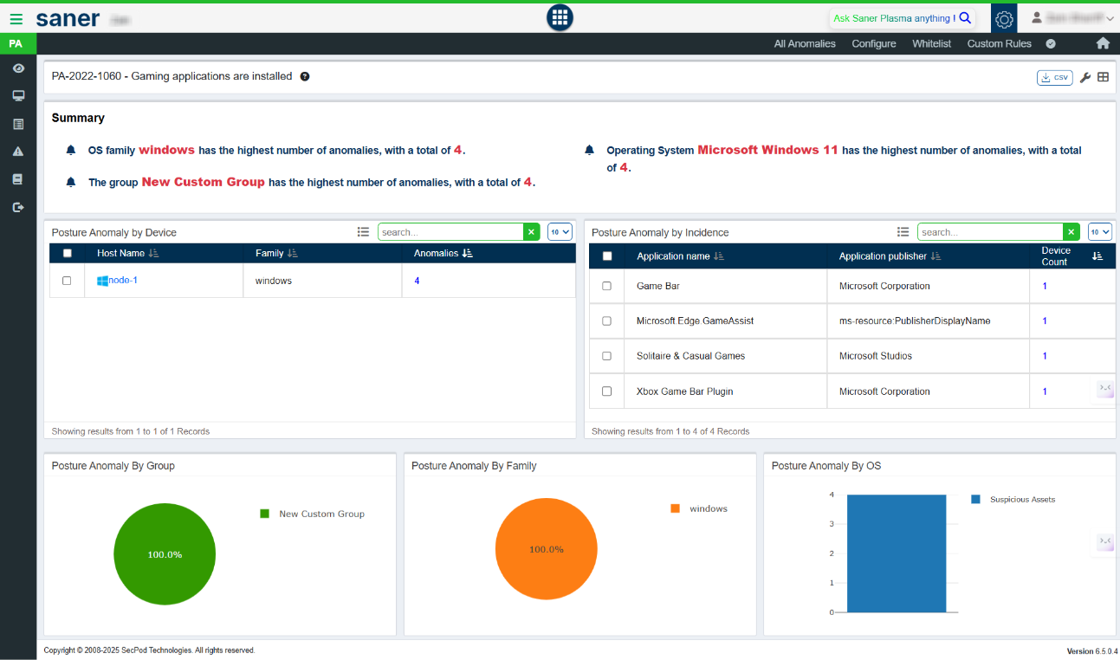Viewport: 1120px width, 660px height.
Task: Check the node-1 row checkbox
Action: point(67,281)
